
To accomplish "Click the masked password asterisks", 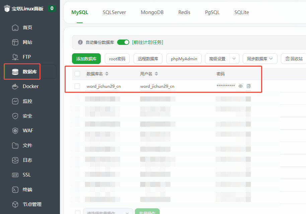I will [226, 86].
